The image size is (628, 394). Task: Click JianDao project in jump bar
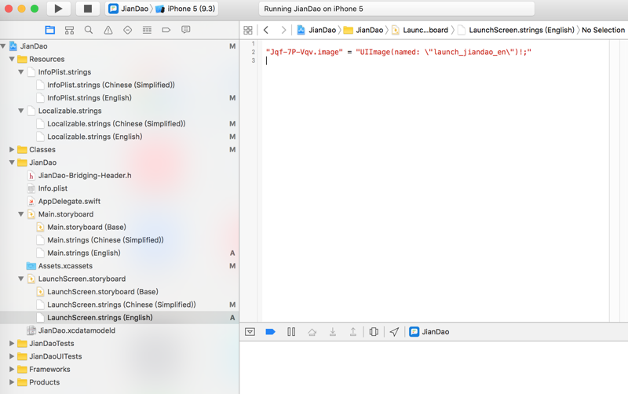point(316,30)
